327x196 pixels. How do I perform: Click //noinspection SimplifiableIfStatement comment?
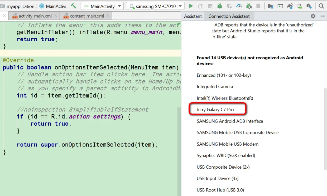[82, 110]
